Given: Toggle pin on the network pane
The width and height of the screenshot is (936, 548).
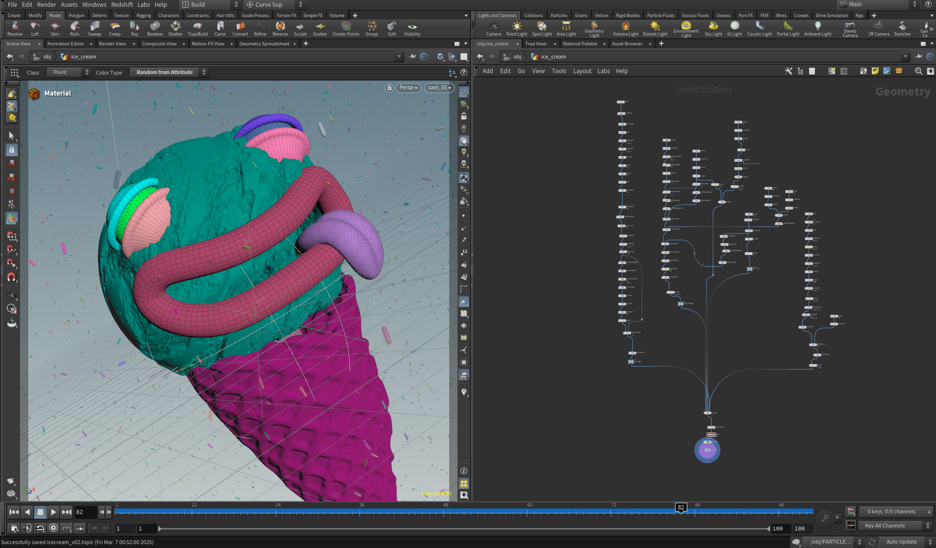Looking at the screenshot, I should coord(919,57).
